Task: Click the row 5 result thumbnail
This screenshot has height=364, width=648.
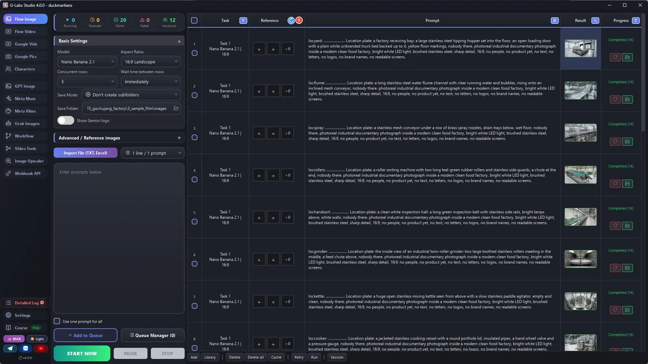Action: tap(580, 217)
